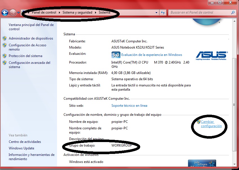Select Sistema y seguridad in breadcrumb
This screenshot has height=170, width=239.
(78, 12)
